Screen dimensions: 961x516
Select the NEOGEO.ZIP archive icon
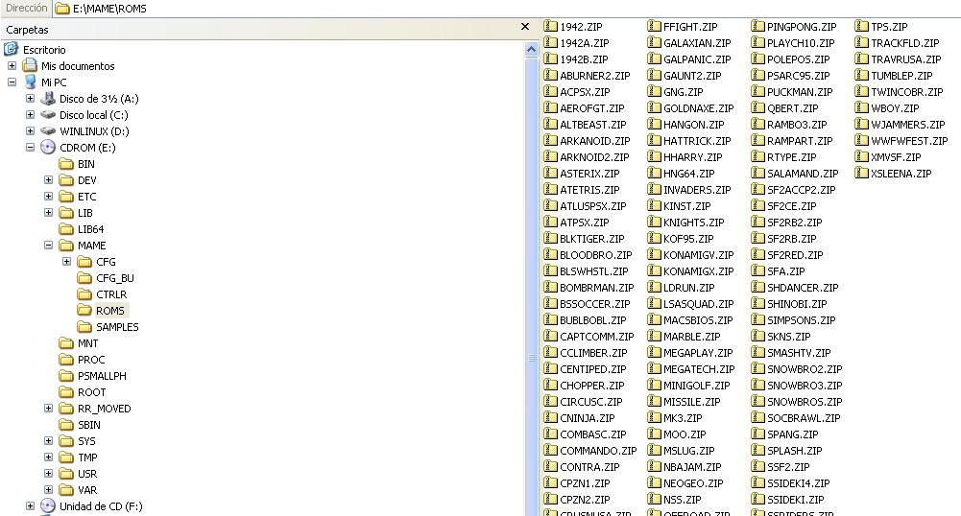click(x=654, y=483)
